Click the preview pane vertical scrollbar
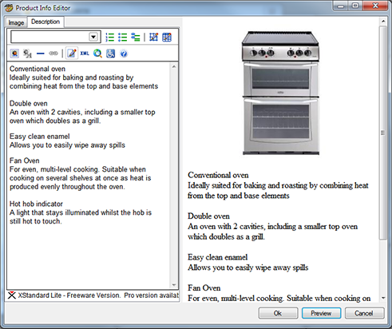Screen dimensions: 392x329 click(x=383, y=160)
